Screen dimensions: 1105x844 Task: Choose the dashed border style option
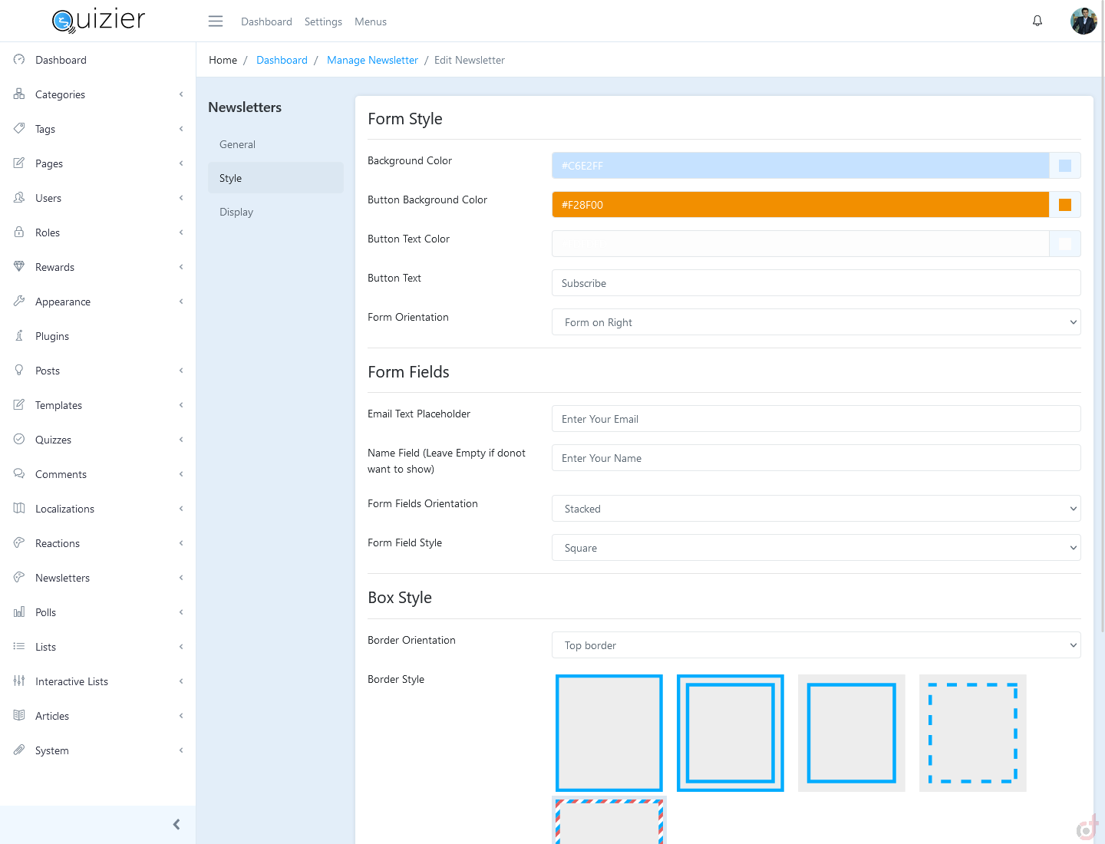pyautogui.click(x=972, y=733)
